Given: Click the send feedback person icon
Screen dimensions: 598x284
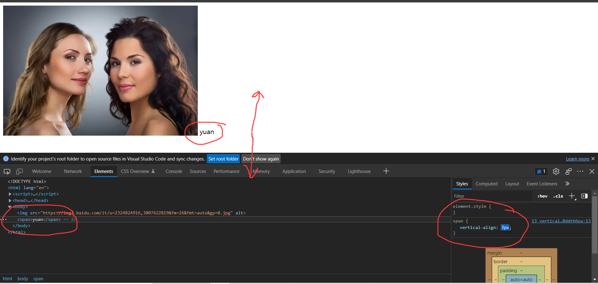Looking at the screenshot, I should pyautogui.click(x=568, y=171).
